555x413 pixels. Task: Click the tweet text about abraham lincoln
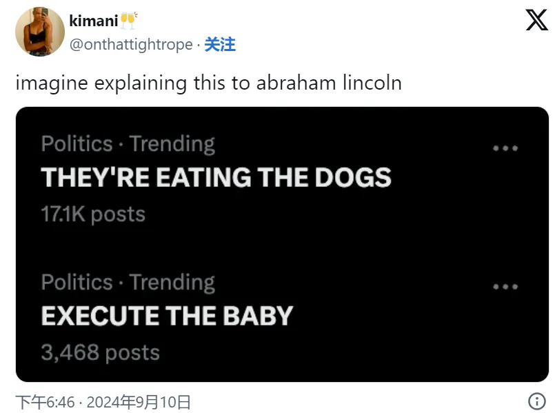208,83
